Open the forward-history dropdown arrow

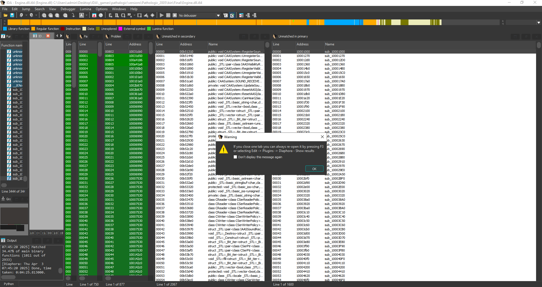click(36, 15)
